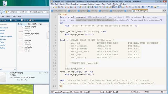Click the Zoom In toolbar icon

tap(100, 7)
